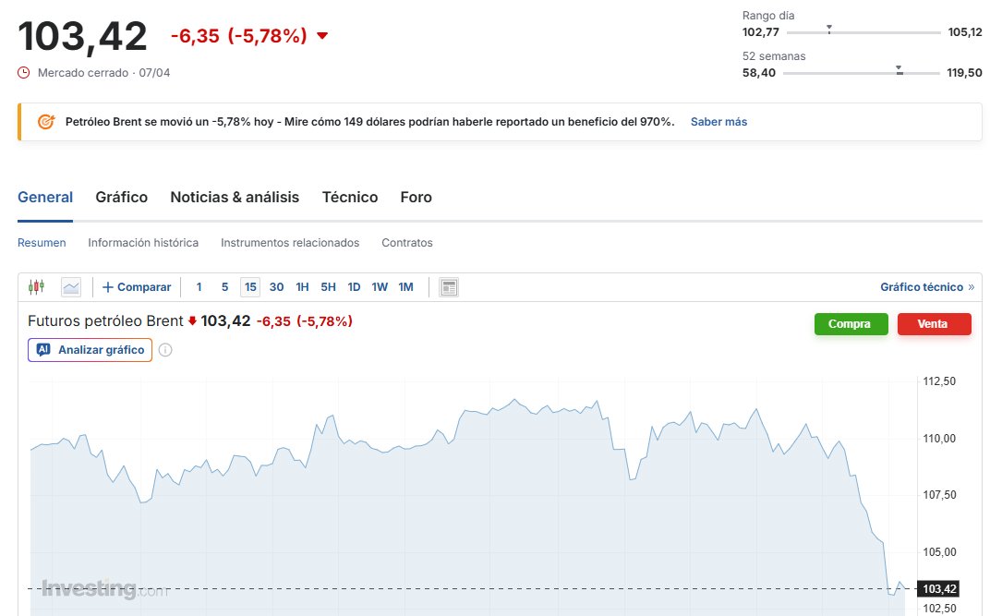990x616 pixels.
Task: Click the AI badge on Analizar gráfico
Action: pos(42,350)
